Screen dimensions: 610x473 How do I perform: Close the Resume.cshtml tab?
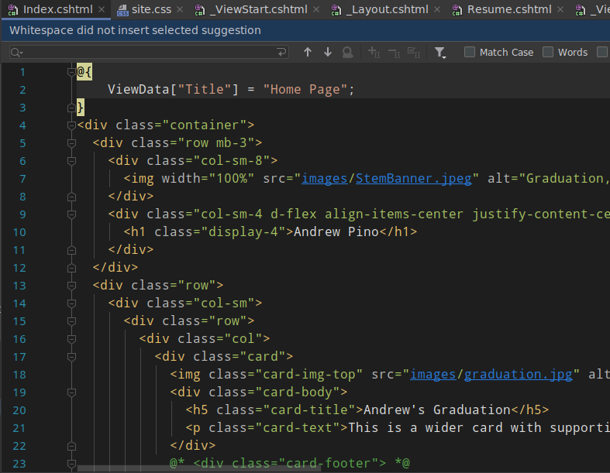coord(560,10)
